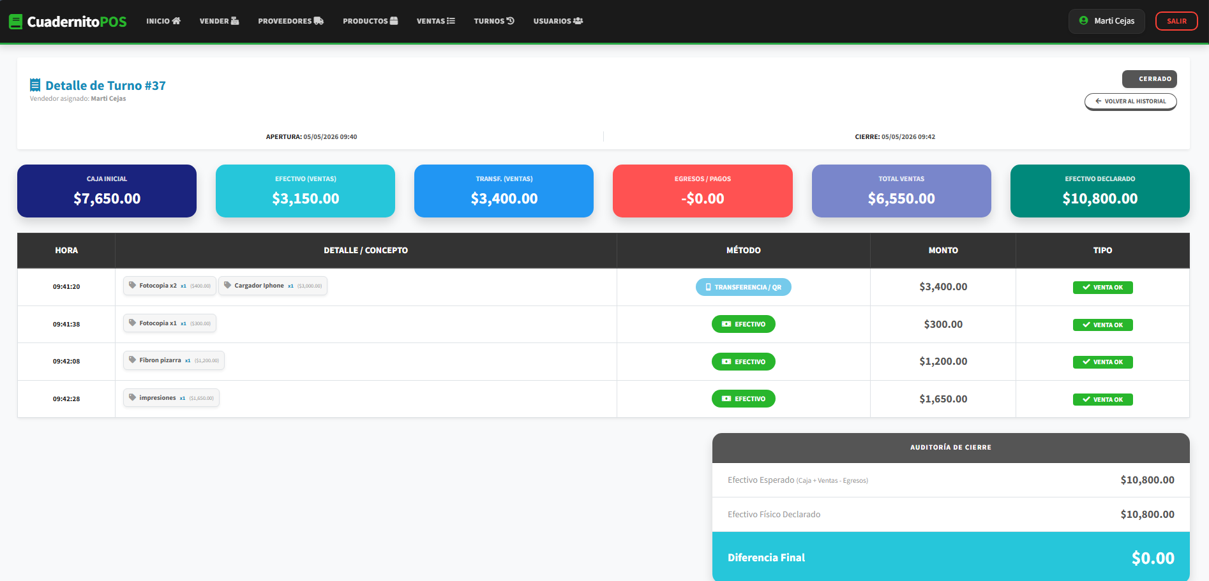1209x581 pixels.
Task: Click the users group icon by USUARIOS
Action: click(578, 20)
